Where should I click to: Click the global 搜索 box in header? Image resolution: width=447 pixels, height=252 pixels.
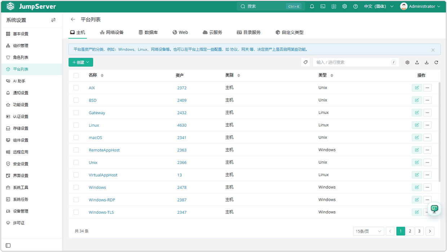[x=271, y=6]
